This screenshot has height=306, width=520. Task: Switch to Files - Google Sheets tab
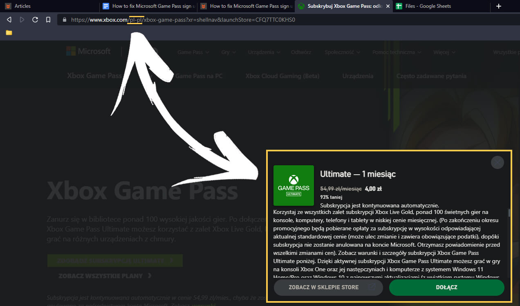(441, 6)
